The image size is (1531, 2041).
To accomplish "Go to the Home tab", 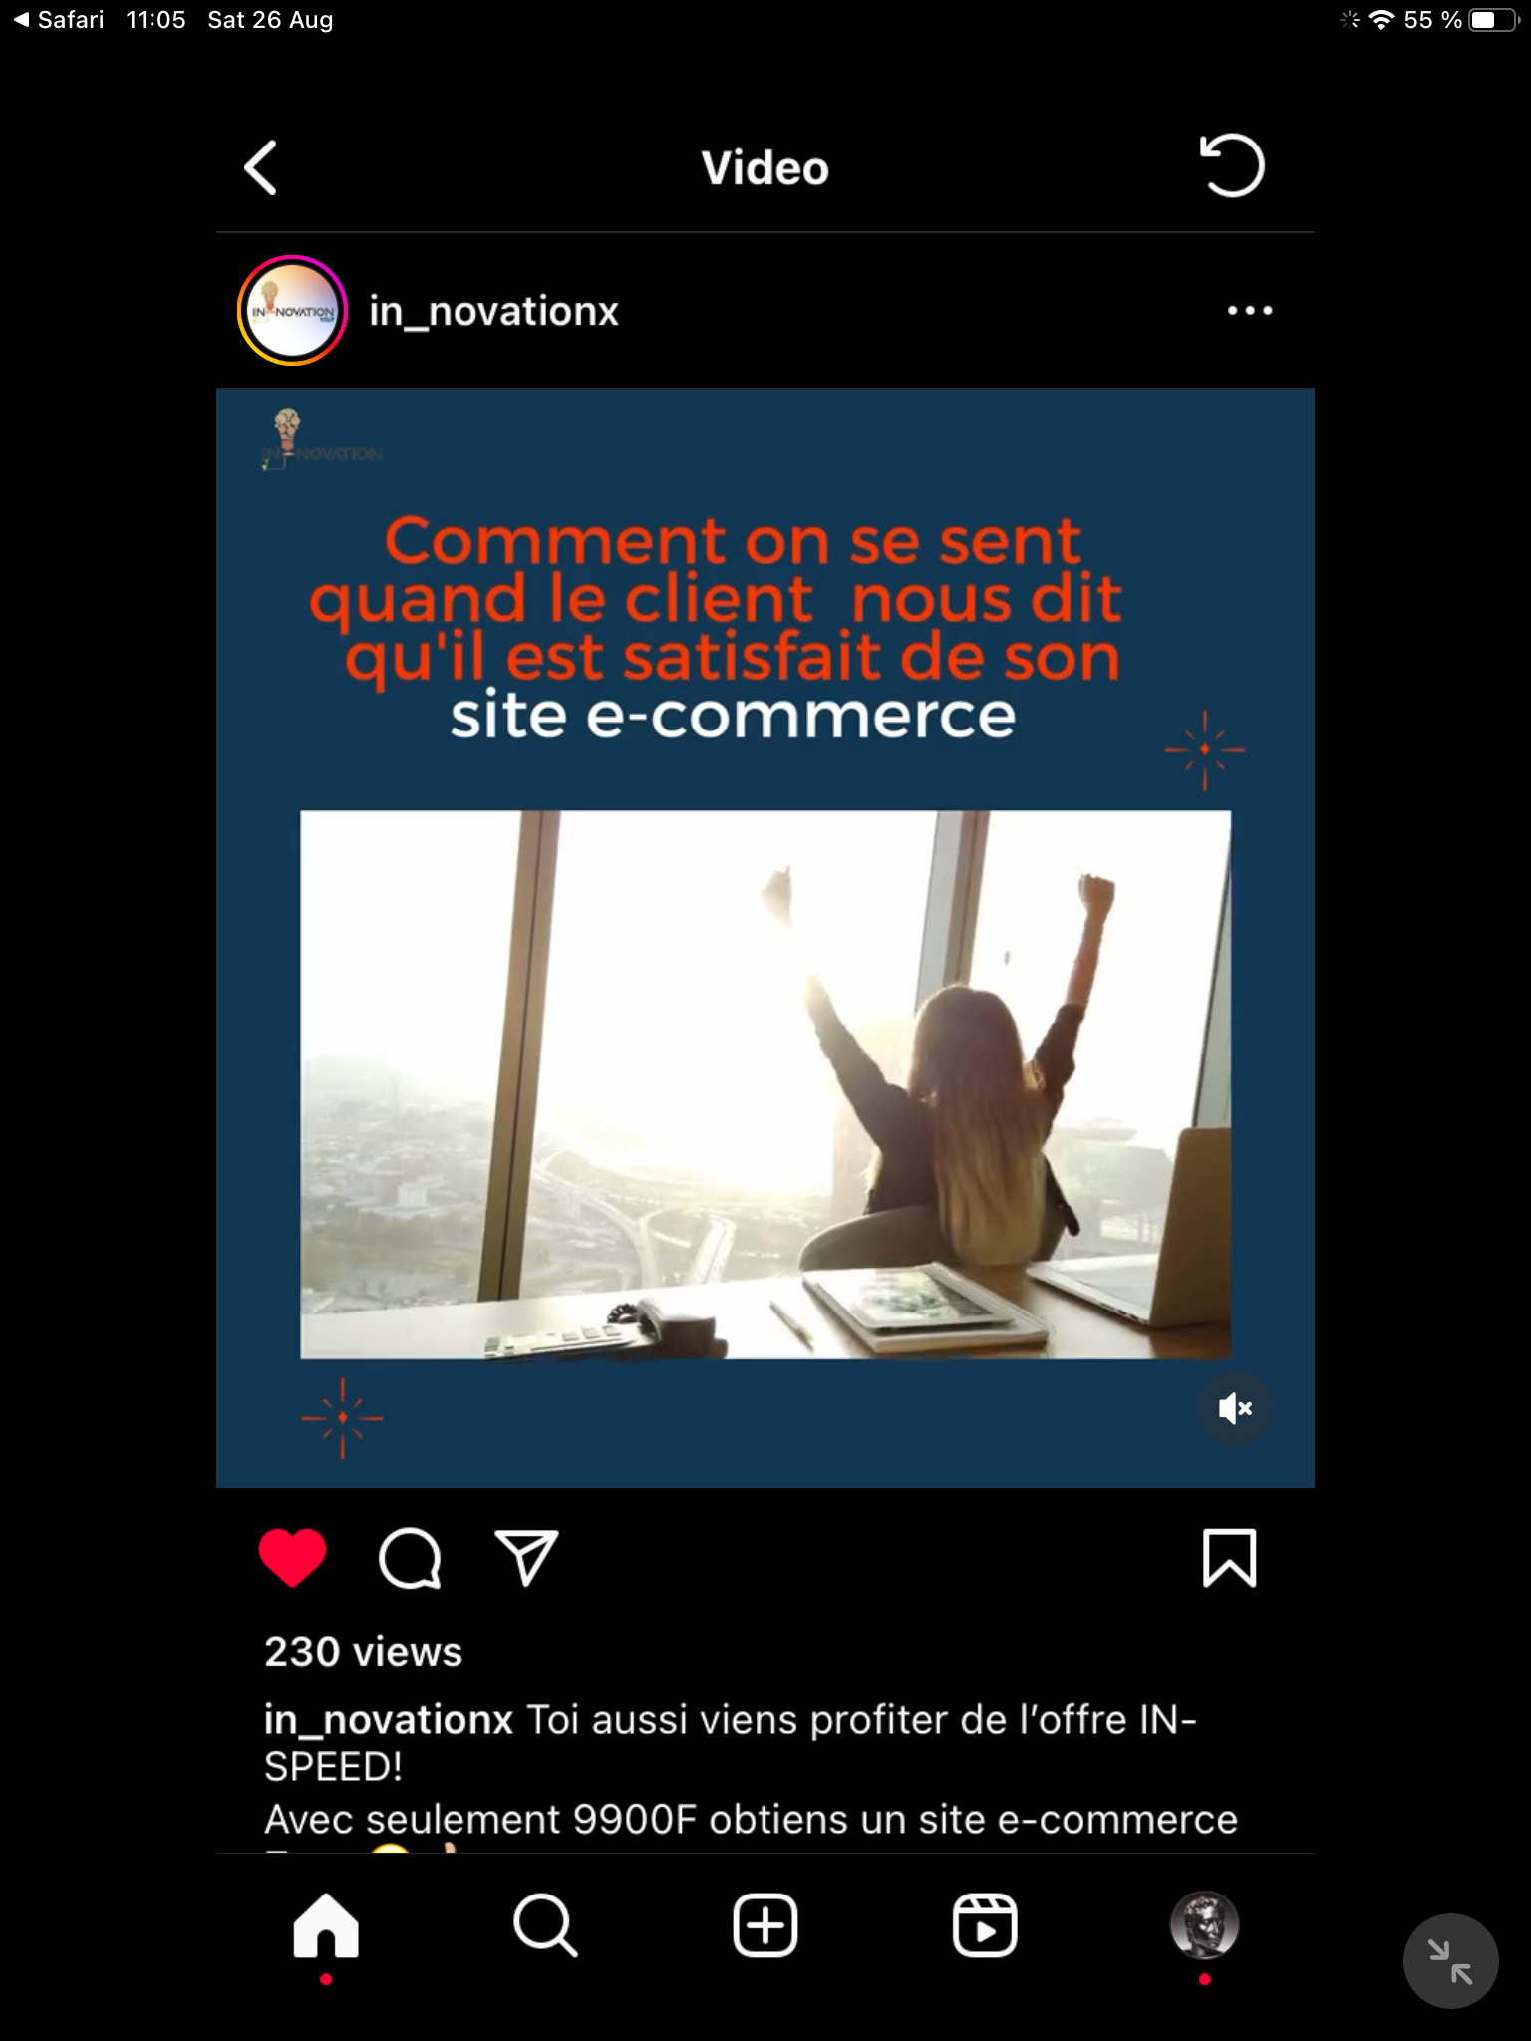I will pyautogui.click(x=326, y=1926).
